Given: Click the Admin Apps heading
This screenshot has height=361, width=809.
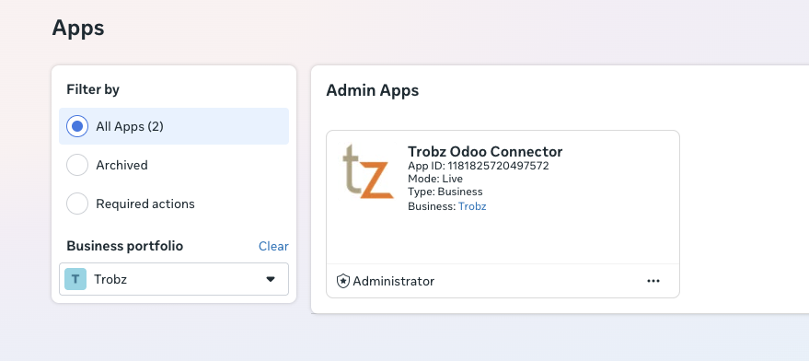Looking at the screenshot, I should (x=373, y=91).
